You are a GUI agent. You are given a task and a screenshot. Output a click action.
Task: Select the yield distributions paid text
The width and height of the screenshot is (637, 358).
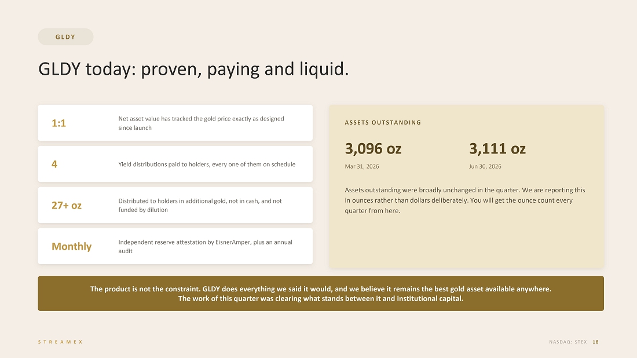pyautogui.click(x=207, y=164)
